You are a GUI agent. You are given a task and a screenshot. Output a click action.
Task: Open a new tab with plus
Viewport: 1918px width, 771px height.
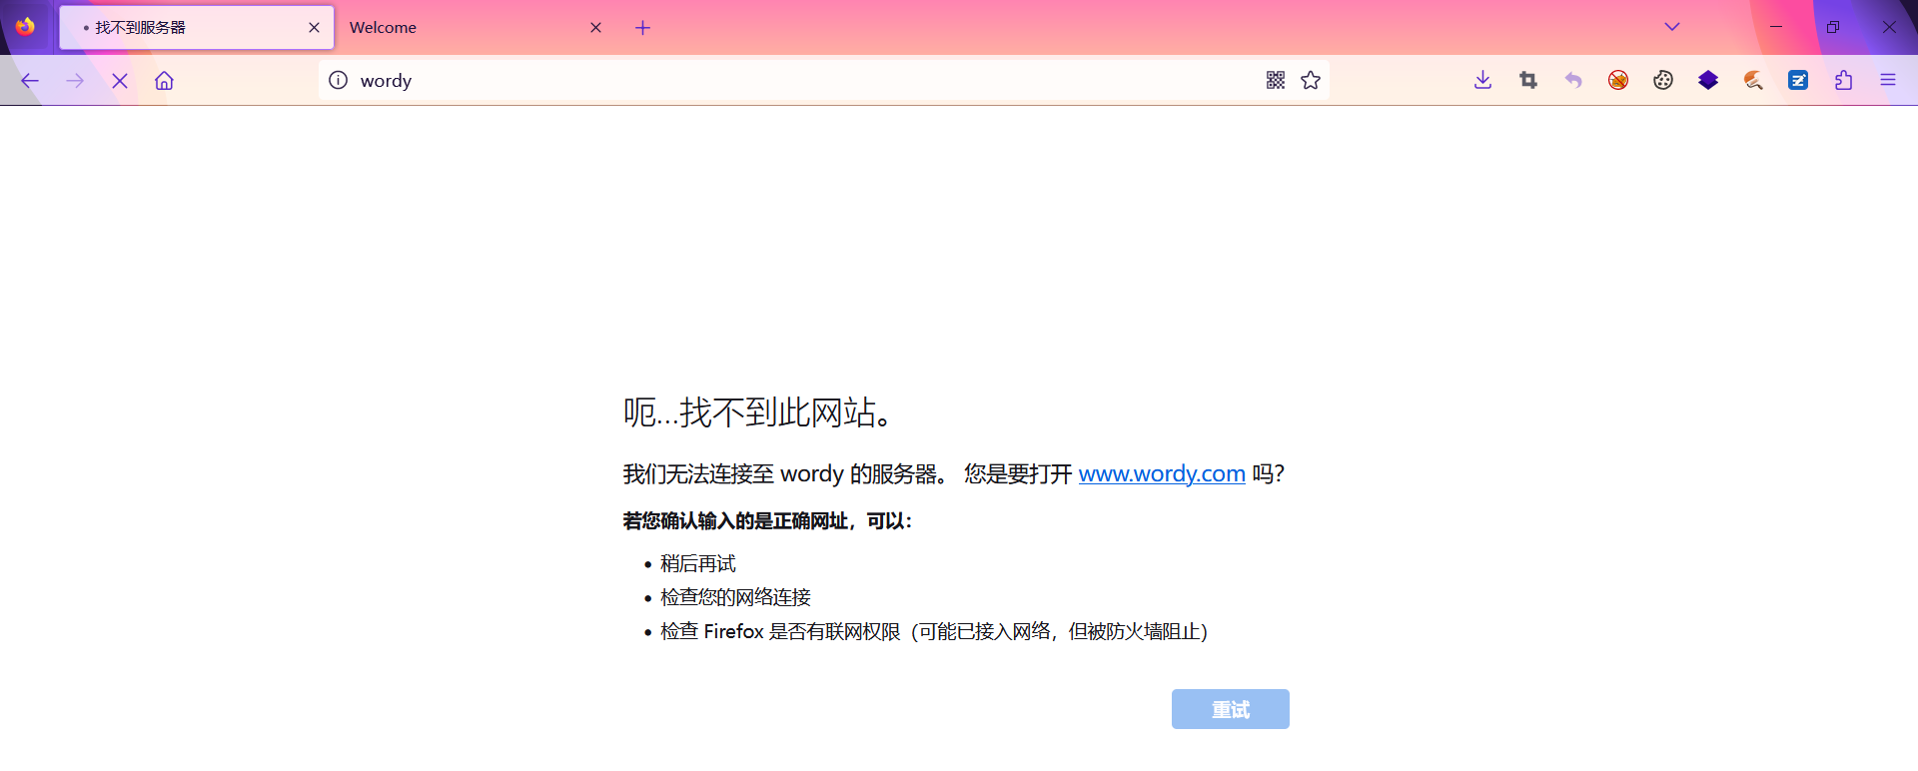click(643, 27)
